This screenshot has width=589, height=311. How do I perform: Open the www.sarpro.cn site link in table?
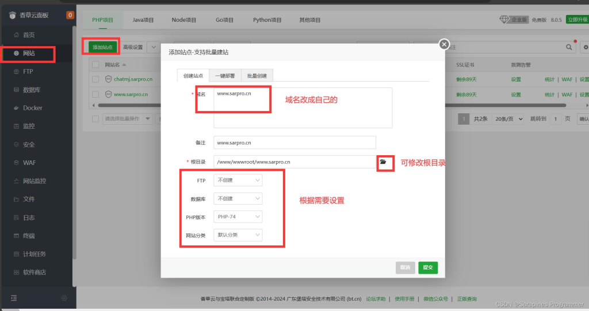click(131, 94)
